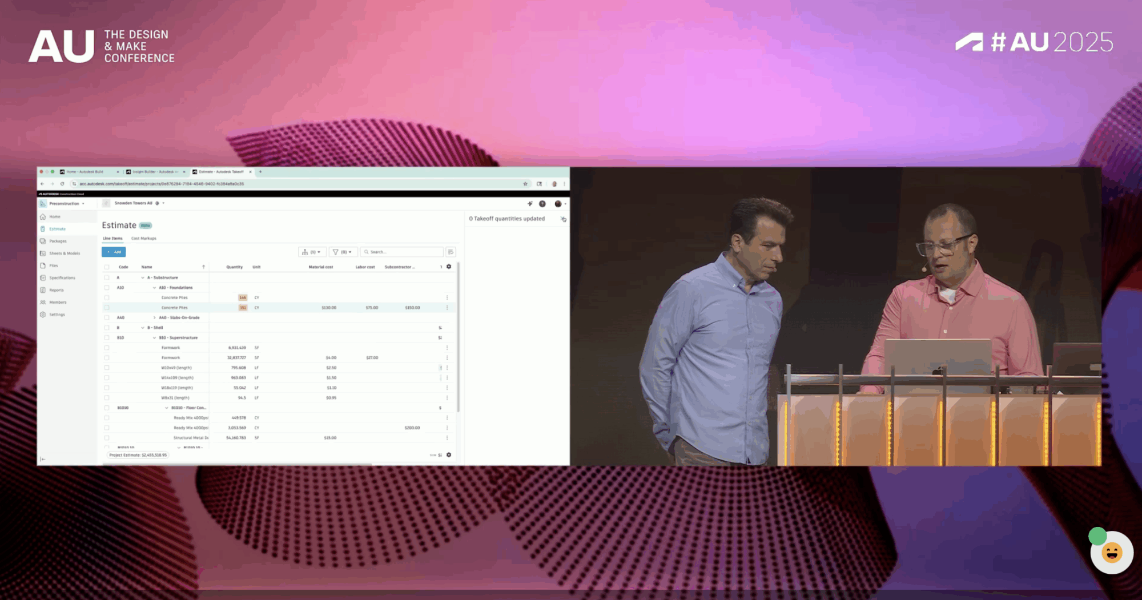The width and height of the screenshot is (1142, 600).
Task: Open the browser three-dot menu
Action: 564,184
